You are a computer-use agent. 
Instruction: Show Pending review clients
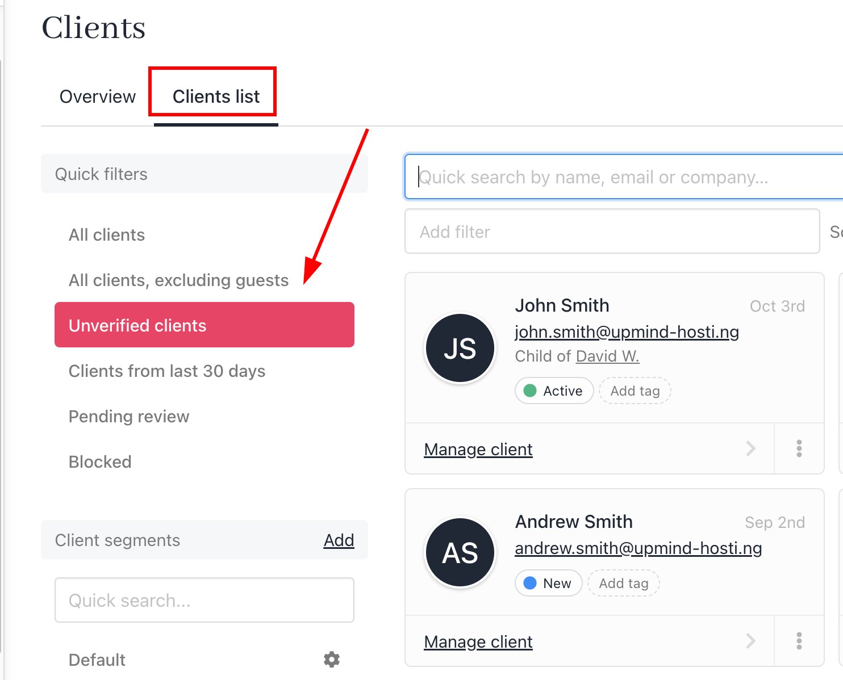(129, 416)
